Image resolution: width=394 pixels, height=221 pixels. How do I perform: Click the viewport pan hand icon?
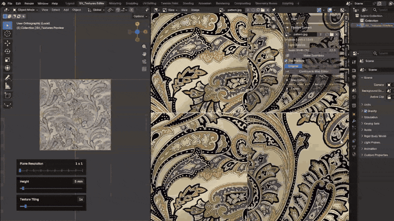tap(144, 54)
